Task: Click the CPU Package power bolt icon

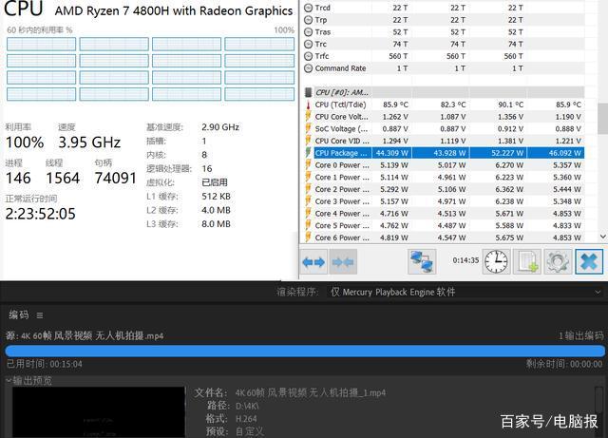Action: pyautogui.click(x=308, y=153)
